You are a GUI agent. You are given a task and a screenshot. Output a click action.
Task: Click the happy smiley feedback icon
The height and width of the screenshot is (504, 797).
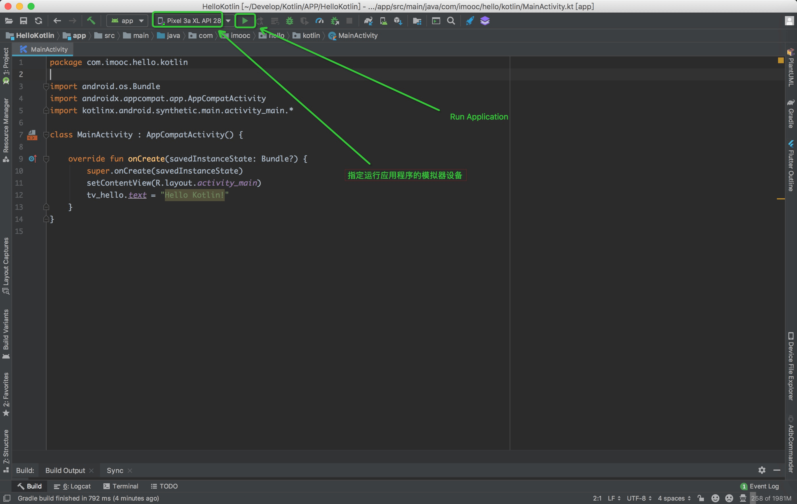coord(715,498)
